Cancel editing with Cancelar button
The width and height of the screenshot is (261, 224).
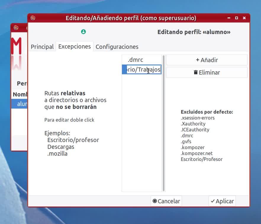[x=166, y=201]
